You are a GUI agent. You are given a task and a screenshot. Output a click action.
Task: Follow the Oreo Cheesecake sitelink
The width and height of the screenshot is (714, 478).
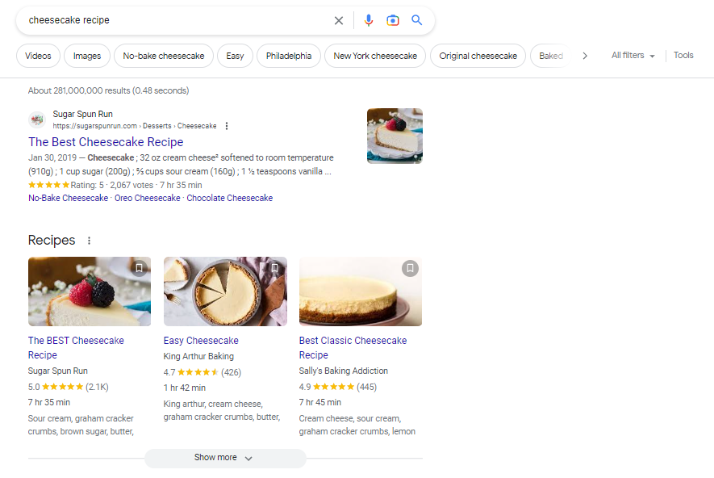coord(148,198)
